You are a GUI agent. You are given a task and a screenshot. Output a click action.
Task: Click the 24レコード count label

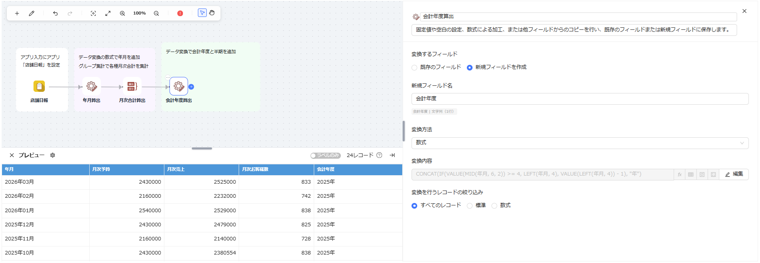[x=360, y=155]
